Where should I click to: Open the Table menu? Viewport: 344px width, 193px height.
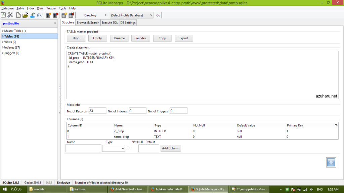click(x=20, y=8)
